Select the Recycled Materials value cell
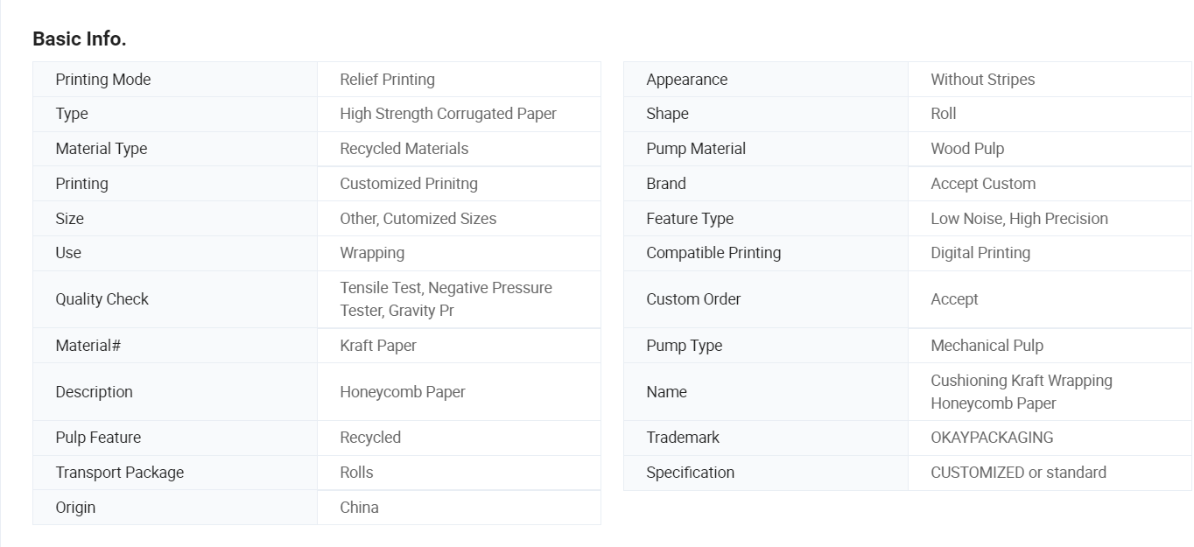This screenshot has height=547, width=1194. click(x=459, y=149)
